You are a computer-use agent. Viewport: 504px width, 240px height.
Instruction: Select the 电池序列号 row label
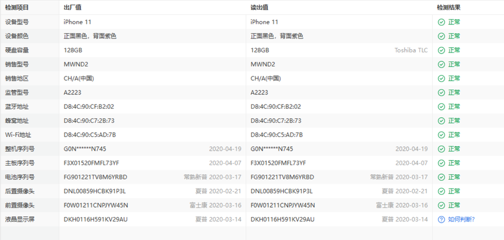(20, 177)
